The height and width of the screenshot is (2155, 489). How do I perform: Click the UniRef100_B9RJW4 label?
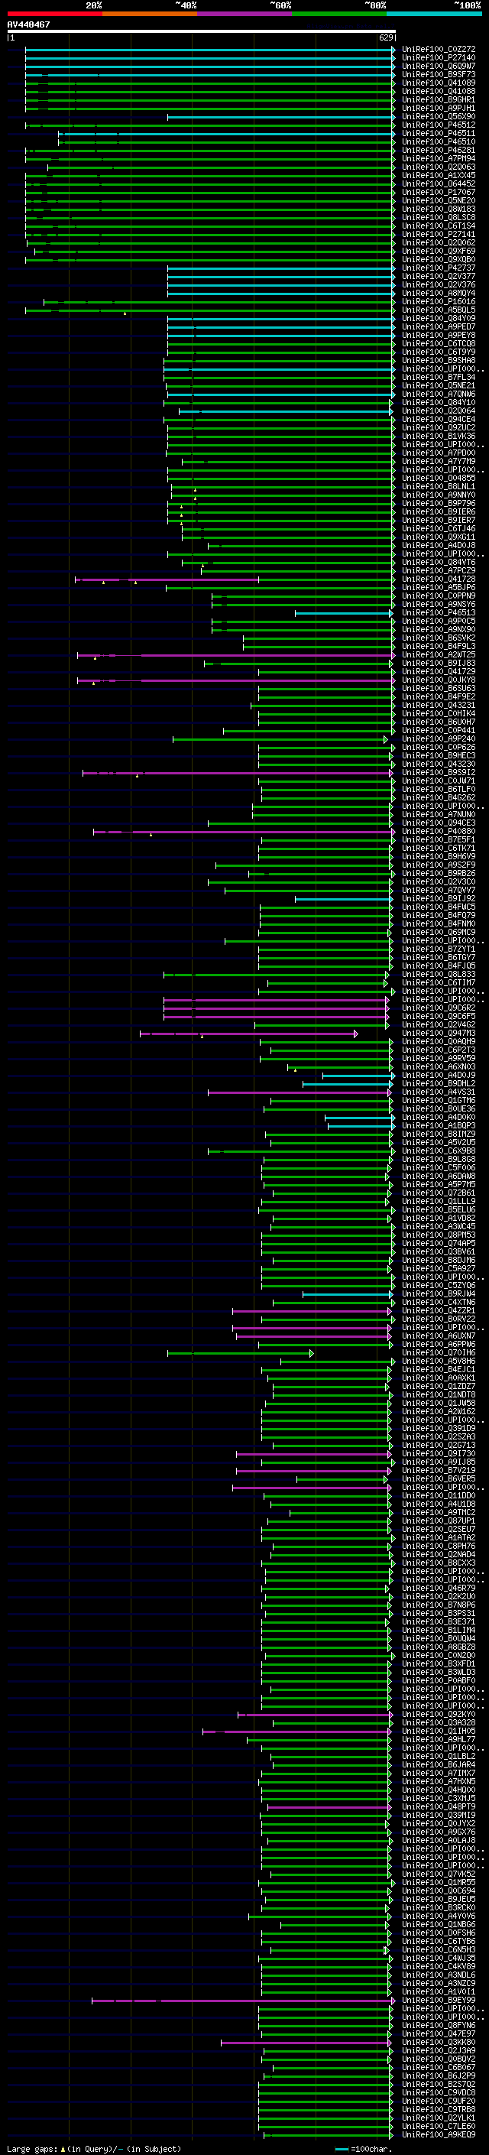point(438,1294)
